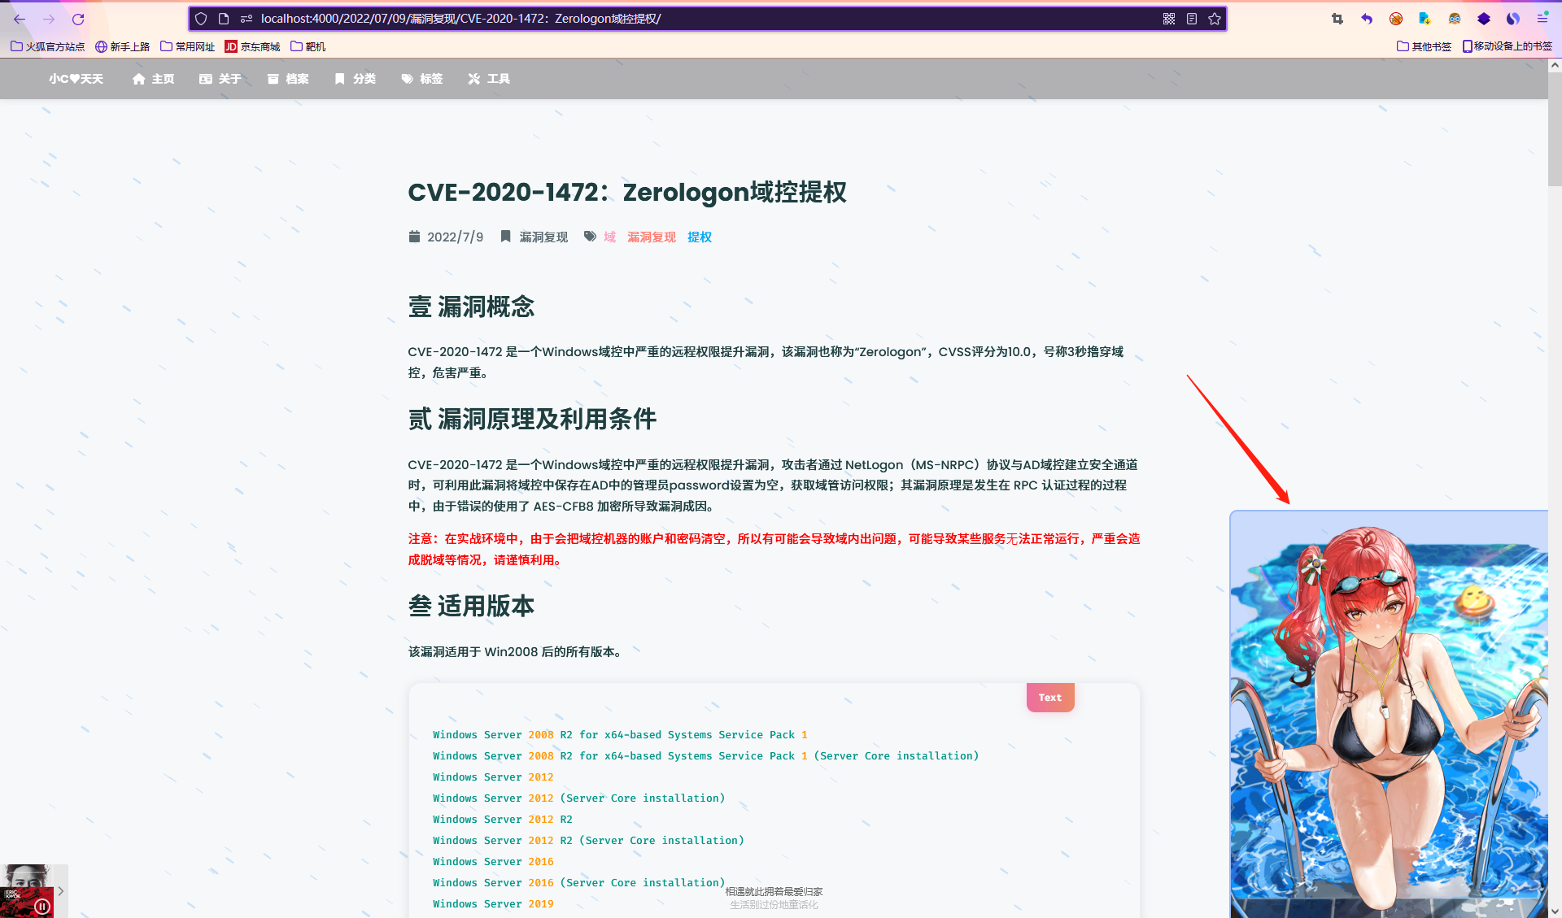Click the red 注意 warning paragraph
The height and width of the screenshot is (918, 1562).
[x=774, y=549]
